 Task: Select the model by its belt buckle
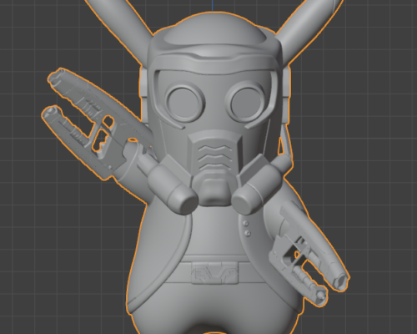(x=215, y=273)
